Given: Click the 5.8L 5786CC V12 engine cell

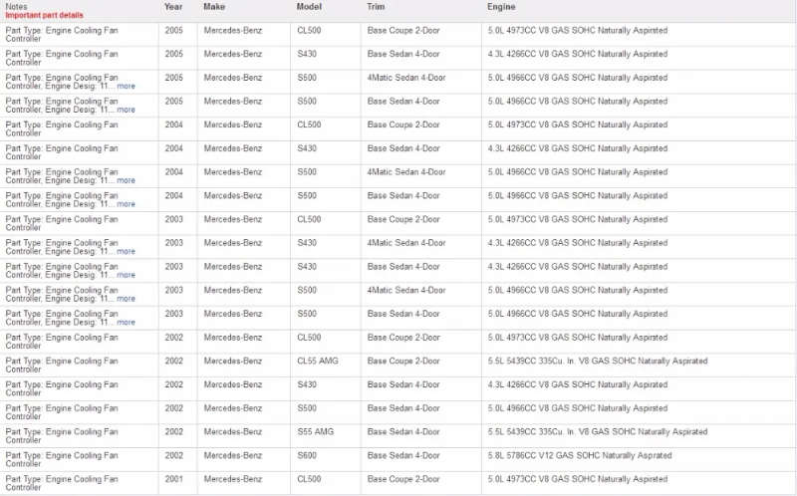Looking at the screenshot, I should [x=580, y=455].
